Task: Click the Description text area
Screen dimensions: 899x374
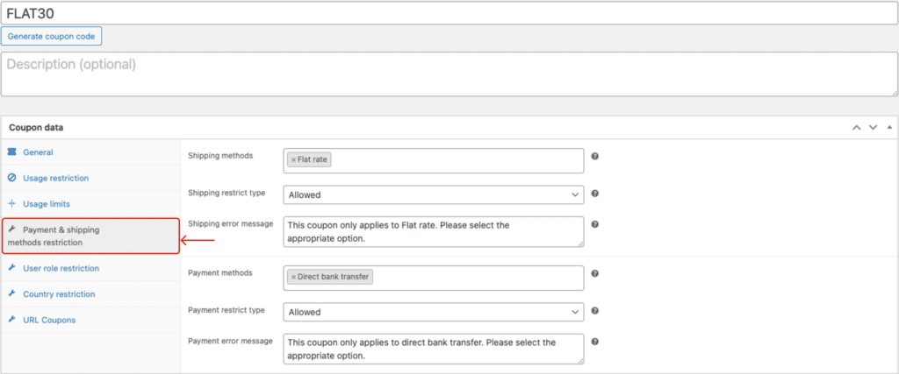Action: (449, 74)
